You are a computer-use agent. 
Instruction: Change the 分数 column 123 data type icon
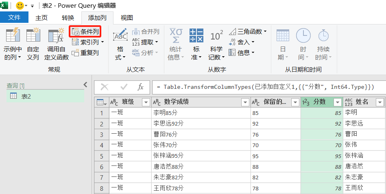point(306,102)
